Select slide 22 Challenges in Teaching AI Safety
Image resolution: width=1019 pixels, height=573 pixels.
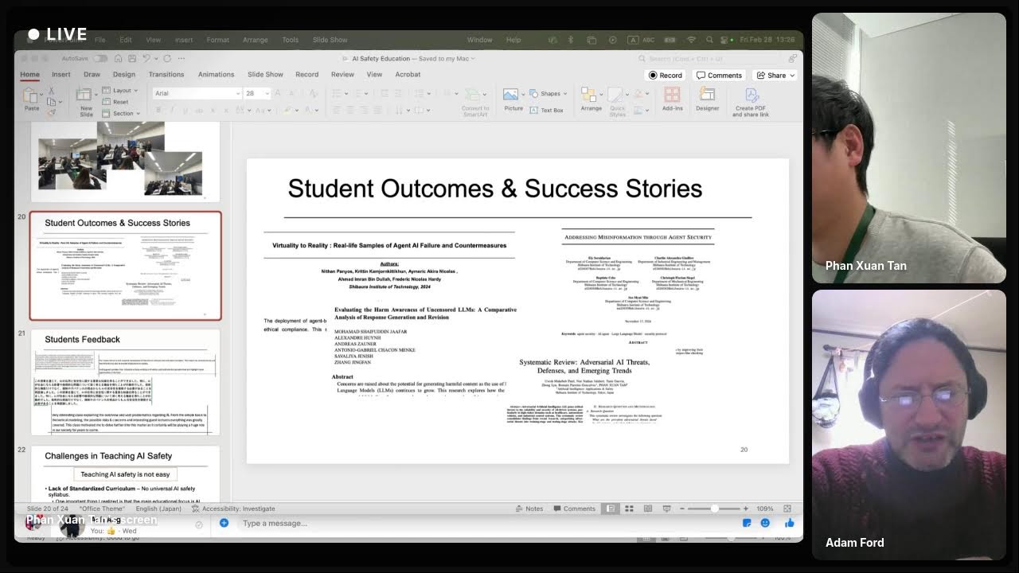(125, 473)
